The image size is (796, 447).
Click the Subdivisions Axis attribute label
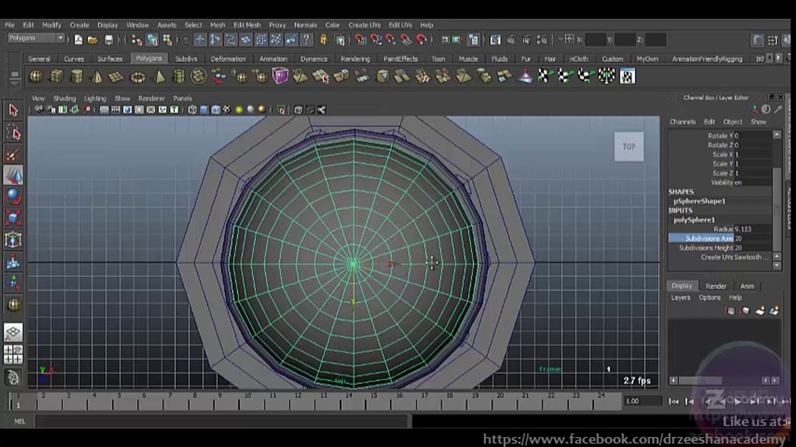(709, 238)
